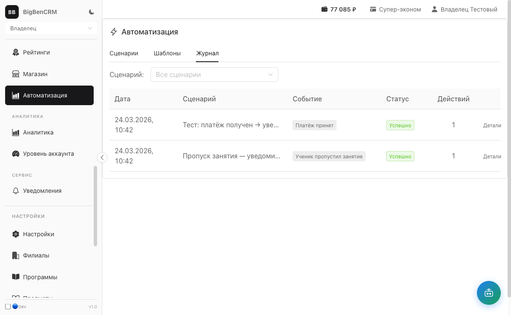This screenshot has width=511, height=315.
Task: Switch to the Сценарии tab
Action: [124, 53]
